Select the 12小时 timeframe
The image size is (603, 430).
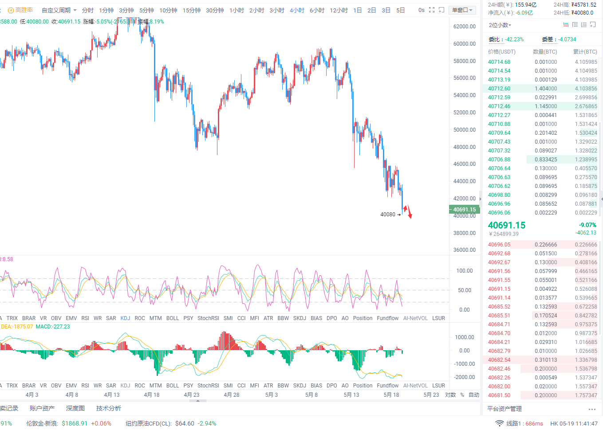pos(339,10)
